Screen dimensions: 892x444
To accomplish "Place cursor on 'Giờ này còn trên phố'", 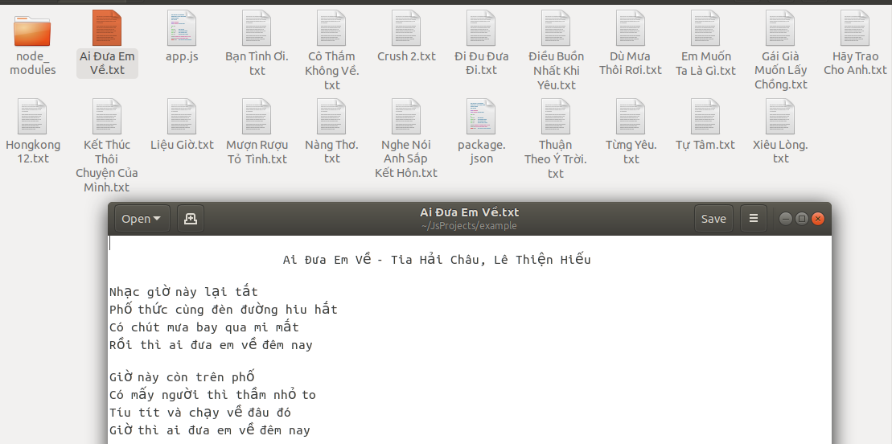I will point(182,377).
